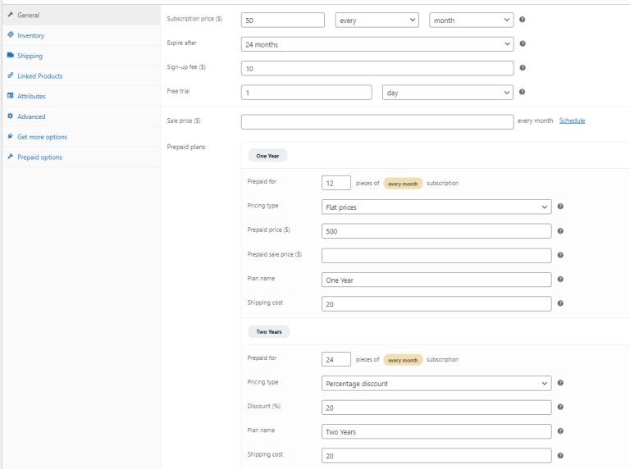The width and height of the screenshot is (630, 469).
Task: Click Two Years Shipping cost field
Action: click(x=436, y=456)
